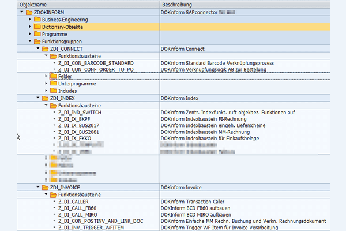Select function module Z_DI_CON_BARCODE_STANDARD
The image size is (346, 231).
coord(96,63)
